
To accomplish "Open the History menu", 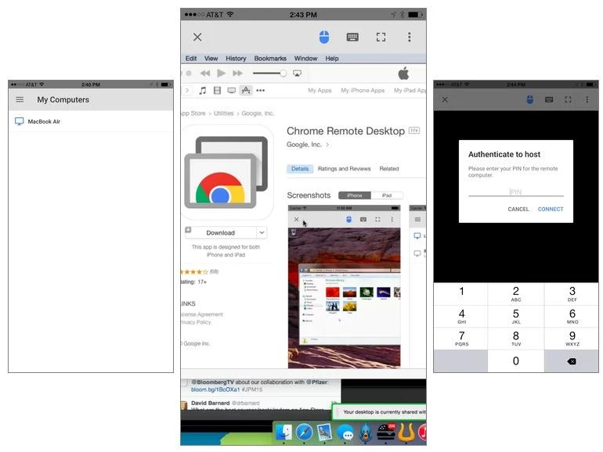I will click(236, 59).
